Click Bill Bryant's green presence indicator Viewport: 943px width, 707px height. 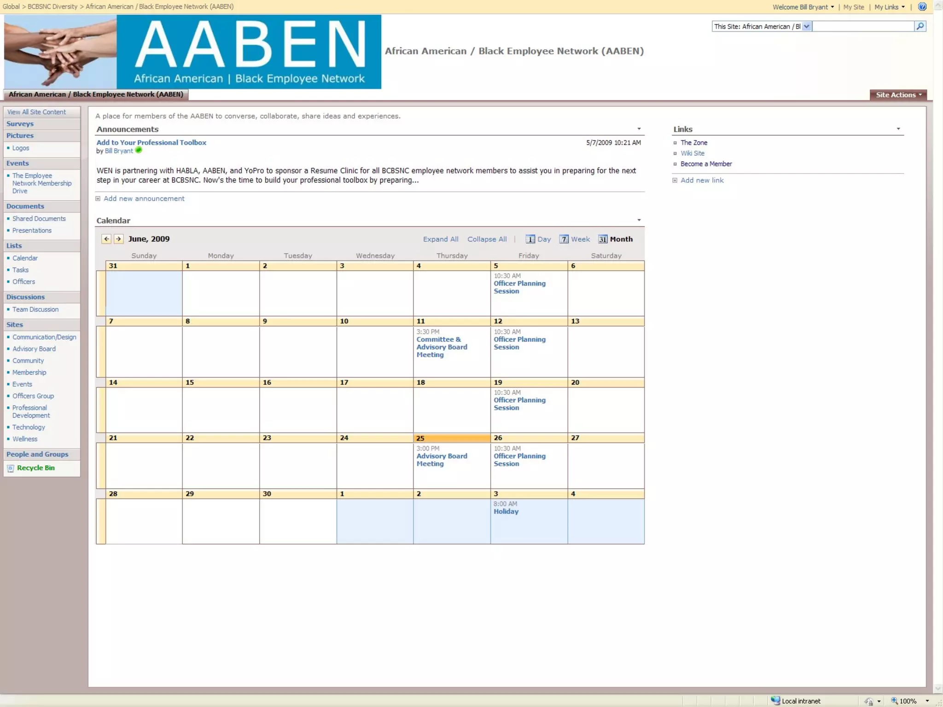click(139, 150)
